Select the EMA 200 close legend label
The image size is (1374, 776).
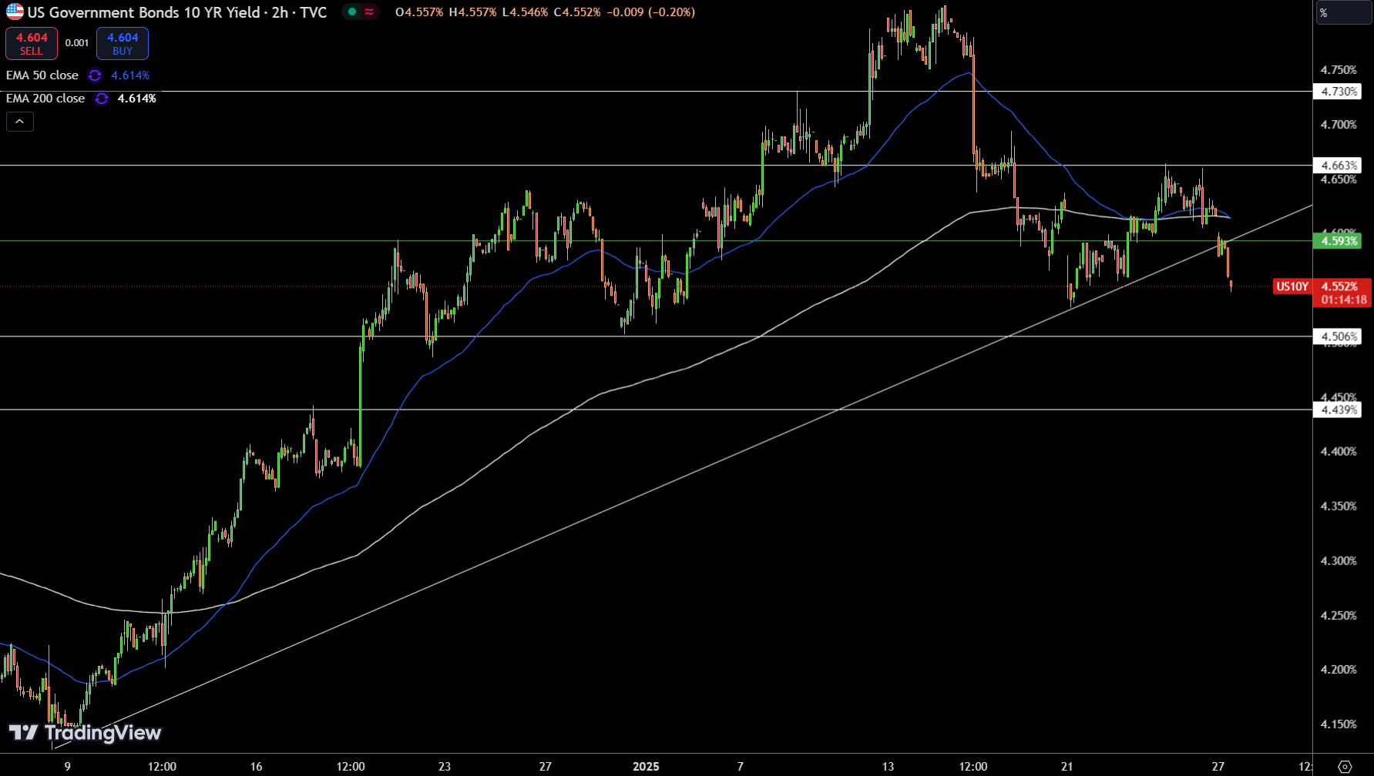[45, 99]
